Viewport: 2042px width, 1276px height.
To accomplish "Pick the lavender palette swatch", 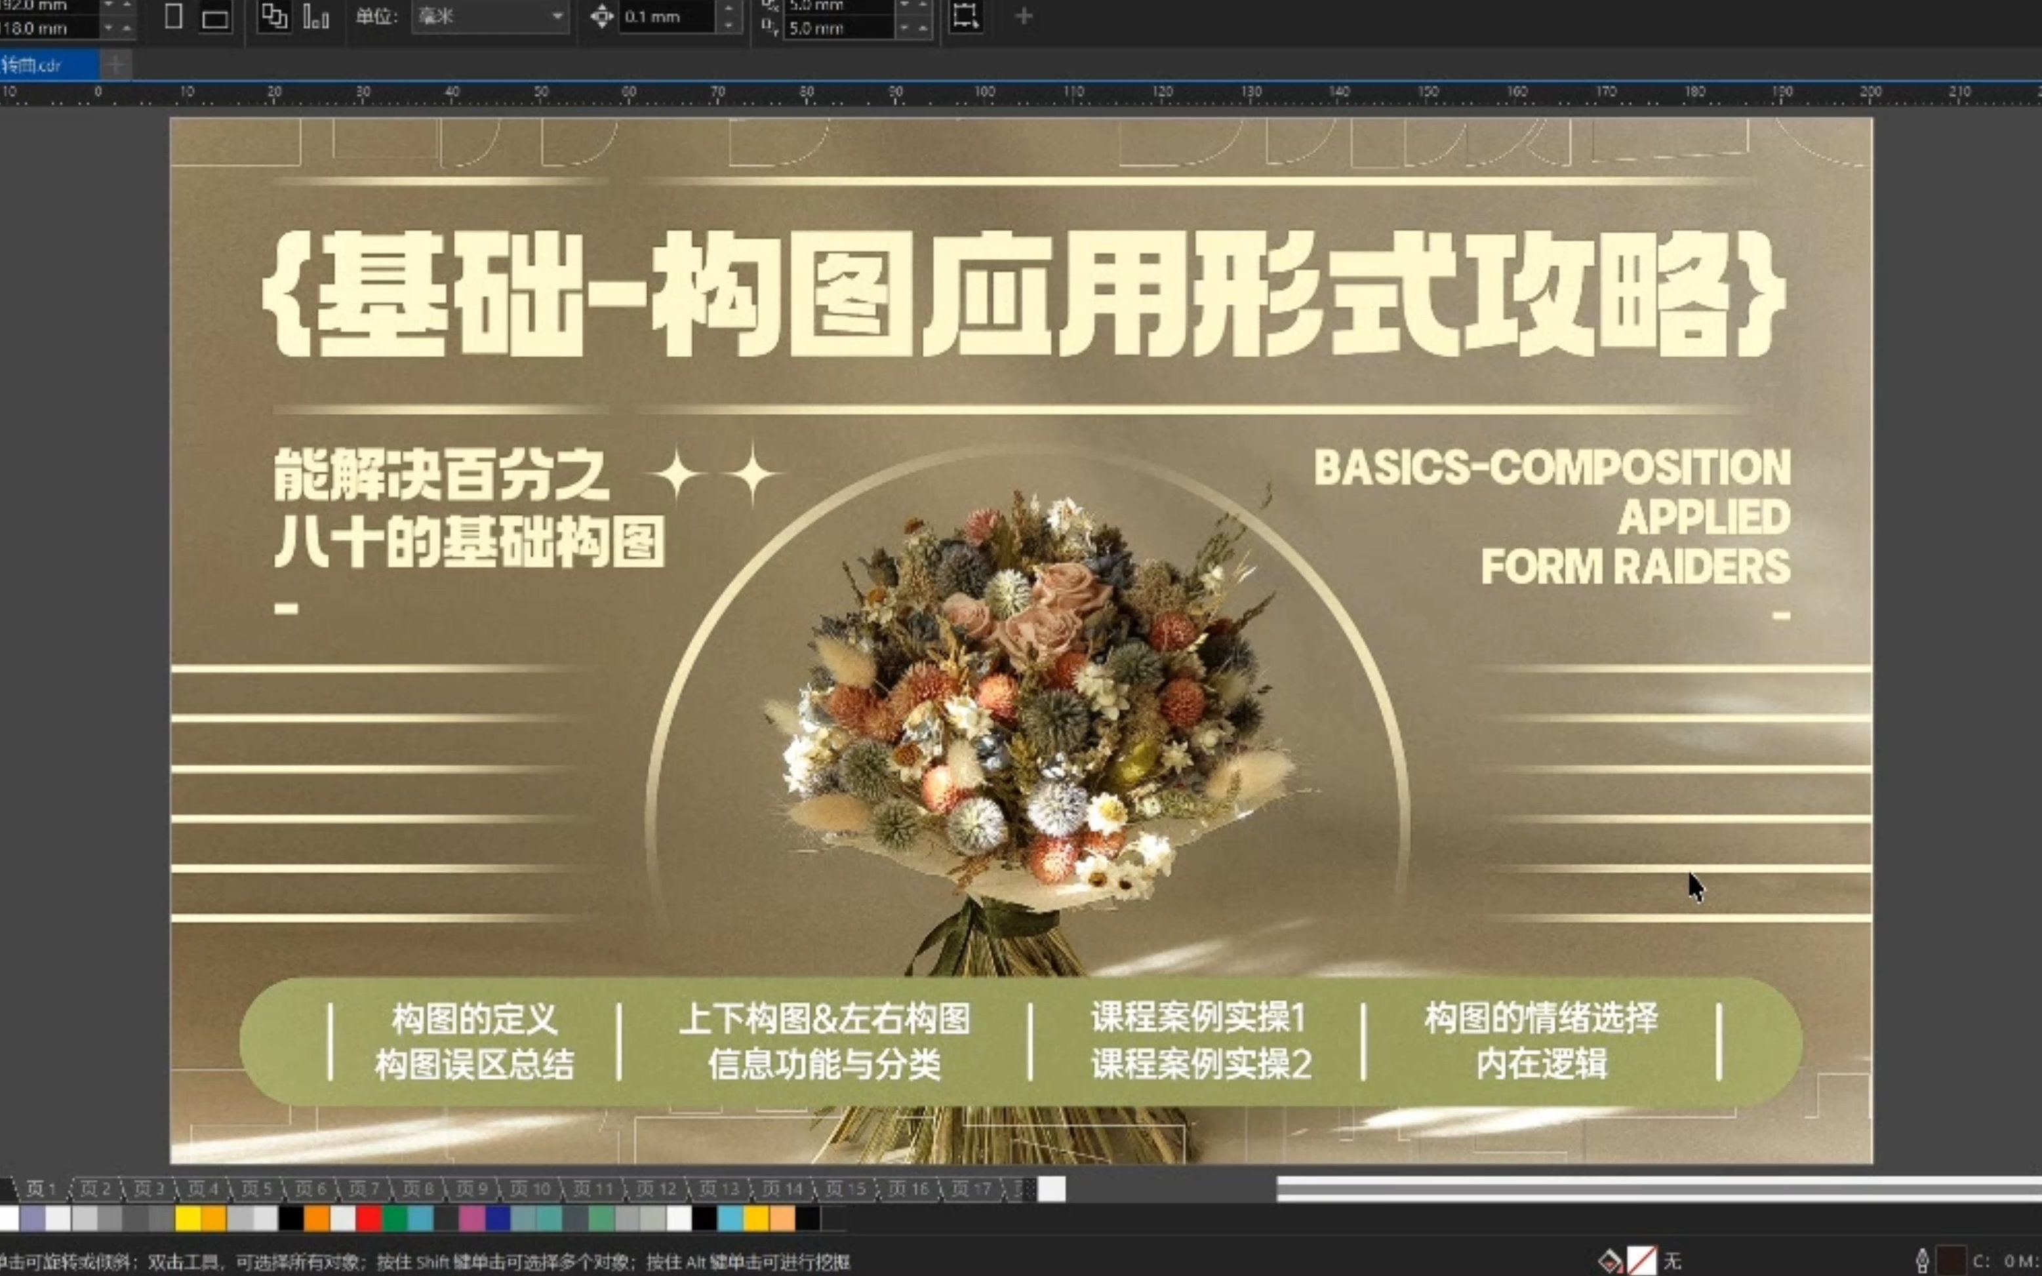I will (32, 1218).
